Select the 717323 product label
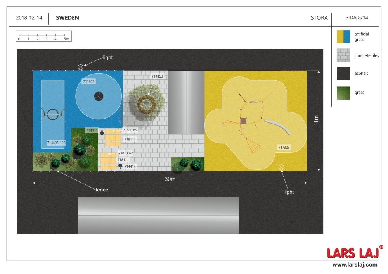 click(284, 147)
